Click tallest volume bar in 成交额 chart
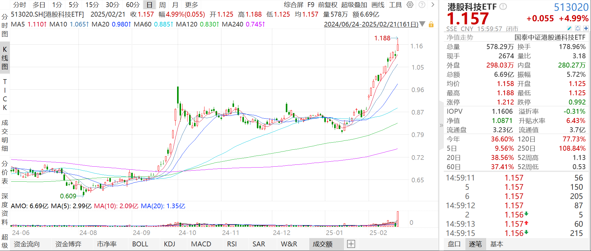This screenshot has height=251, width=591. 398,219
